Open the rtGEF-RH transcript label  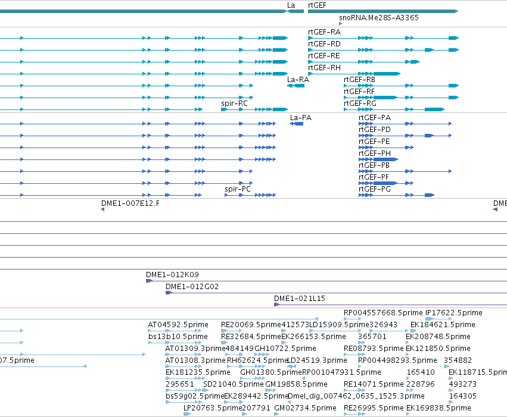point(324,68)
